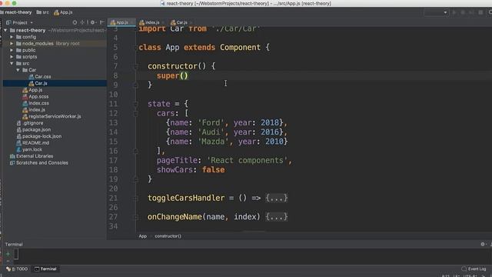Open index.css in the project tree
Image resolution: width=492 pixels, height=277 pixels.
[38, 103]
